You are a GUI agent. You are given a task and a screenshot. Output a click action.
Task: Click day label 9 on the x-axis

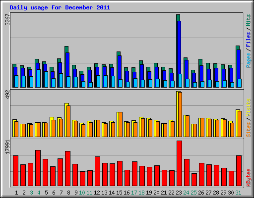click(x=76, y=193)
